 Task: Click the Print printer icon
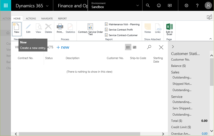[x=60, y=29]
